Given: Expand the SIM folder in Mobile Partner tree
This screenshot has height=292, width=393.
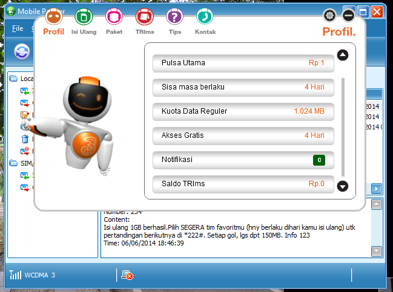Looking at the screenshot, I should pyautogui.click(x=13, y=163).
